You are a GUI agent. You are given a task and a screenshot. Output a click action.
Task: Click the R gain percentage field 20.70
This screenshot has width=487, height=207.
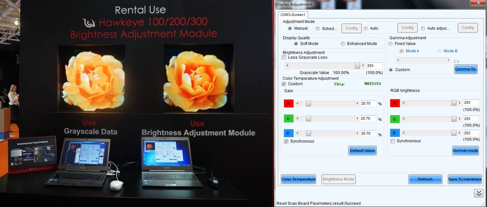pyautogui.click(x=368, y=103)
